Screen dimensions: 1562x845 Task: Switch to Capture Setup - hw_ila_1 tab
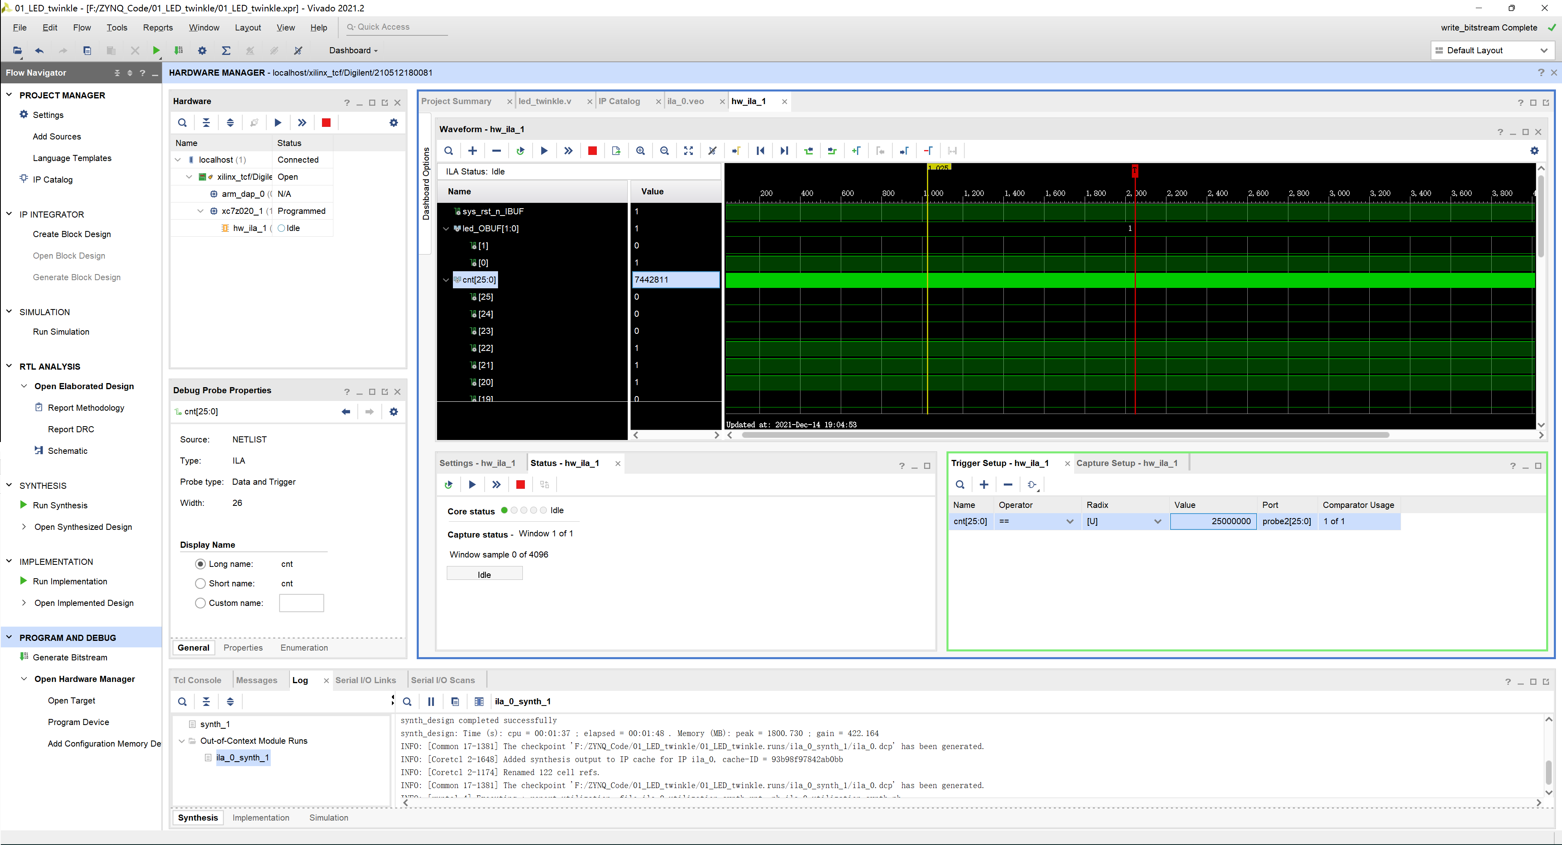pyautogui.click(x=1127, y=464)
